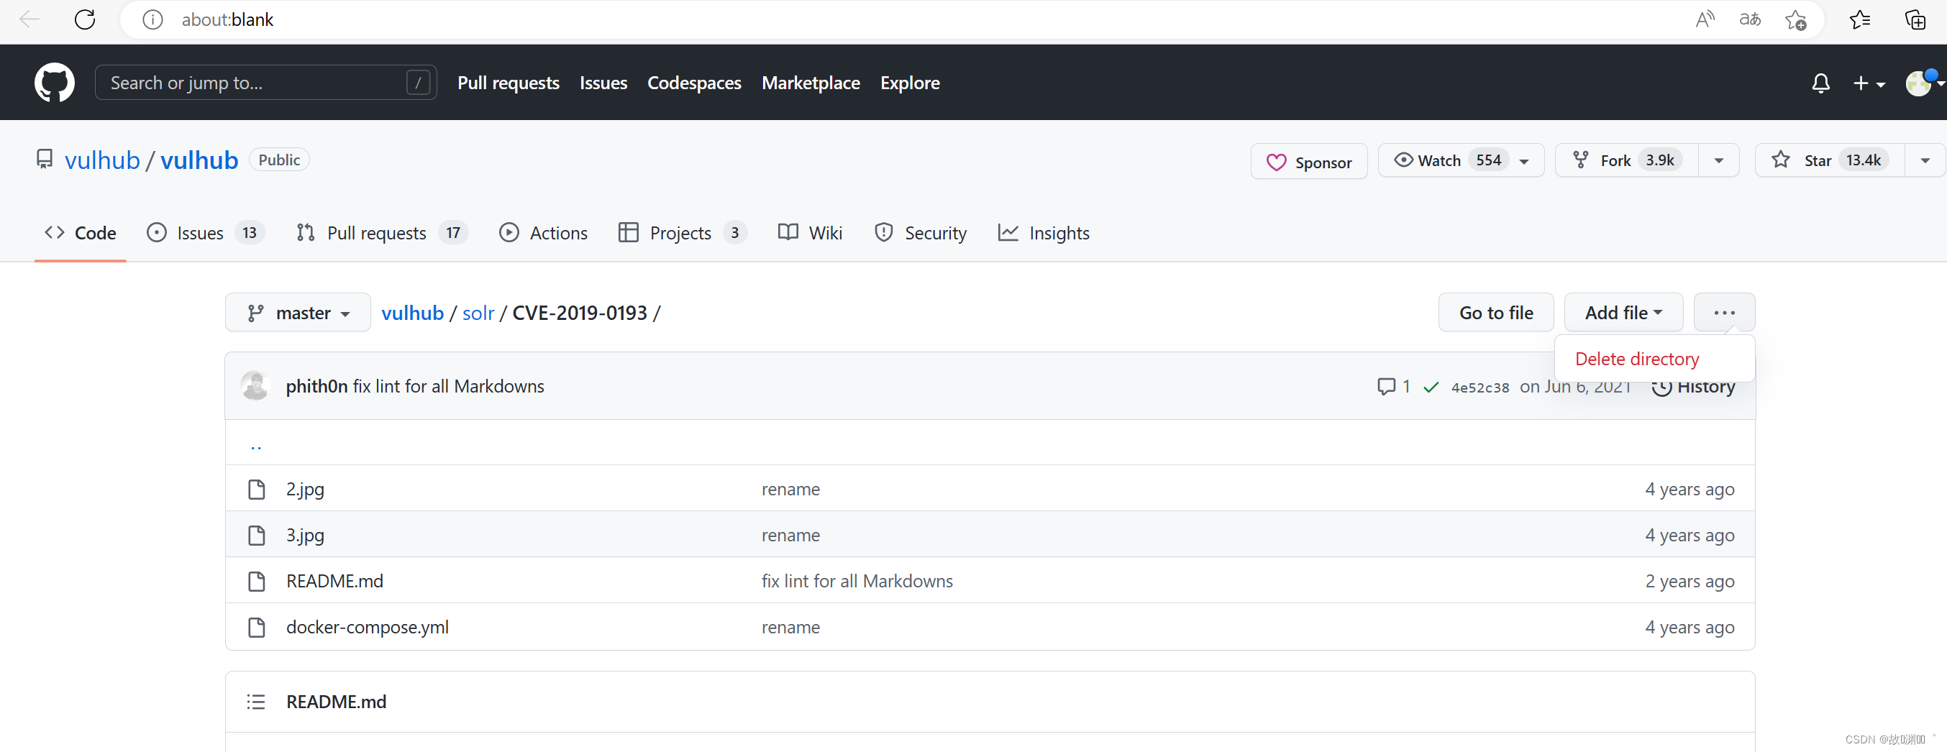Click the vulhub owner link in the title
The image size is (1947, 752).
102,160
